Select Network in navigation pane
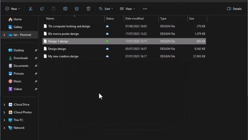The image size is (248, 140). tap(17, 128)
